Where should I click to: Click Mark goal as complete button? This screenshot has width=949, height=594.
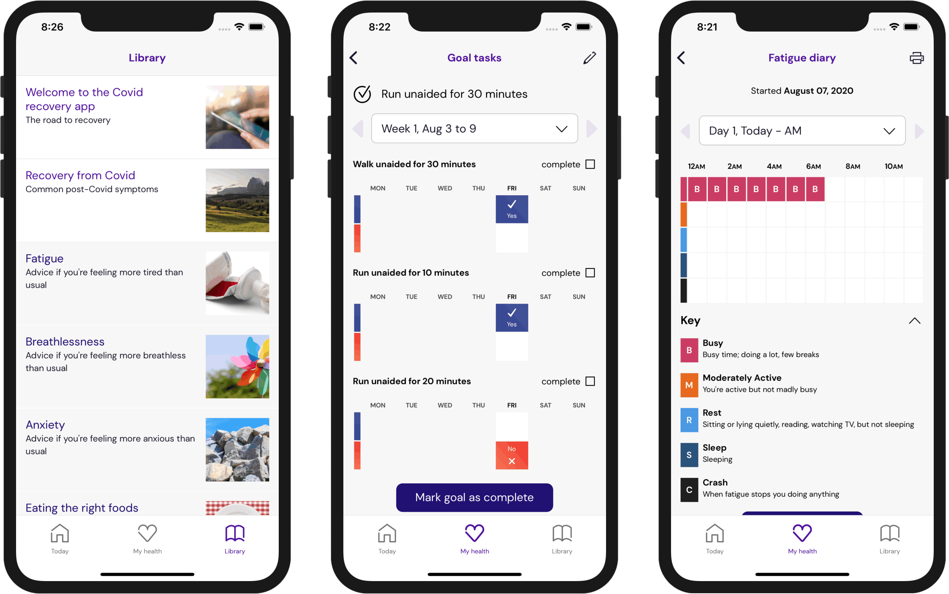pyautogui.click(x=474, y=496)
